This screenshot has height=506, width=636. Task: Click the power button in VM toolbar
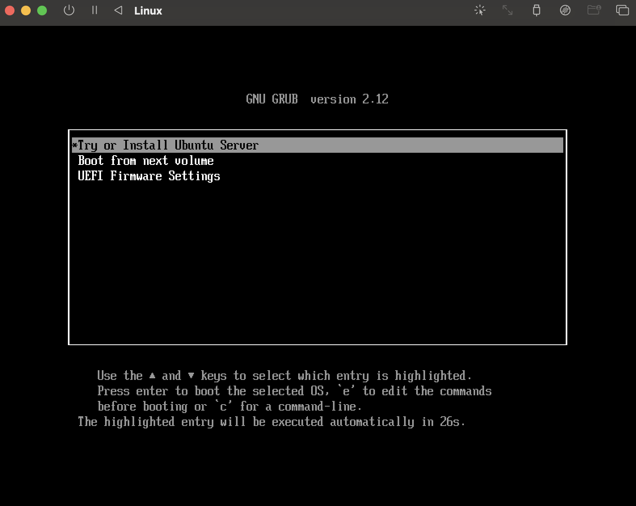coord(69,10)
